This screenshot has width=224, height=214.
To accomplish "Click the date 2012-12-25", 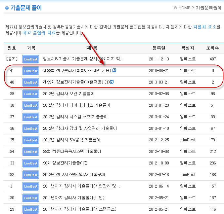I will (x=159, y=140).
